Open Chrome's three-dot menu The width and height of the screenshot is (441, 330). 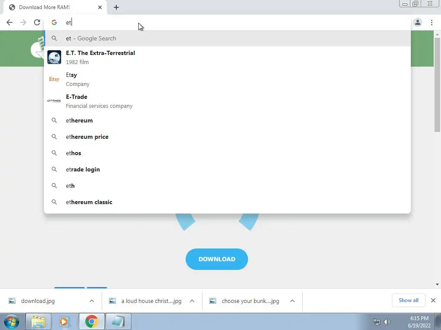(432, 22)
